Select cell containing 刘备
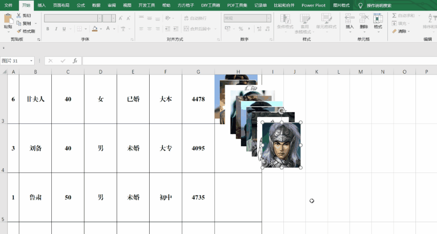The height and width of the screenshot is (234, 437). pos(36,148)
